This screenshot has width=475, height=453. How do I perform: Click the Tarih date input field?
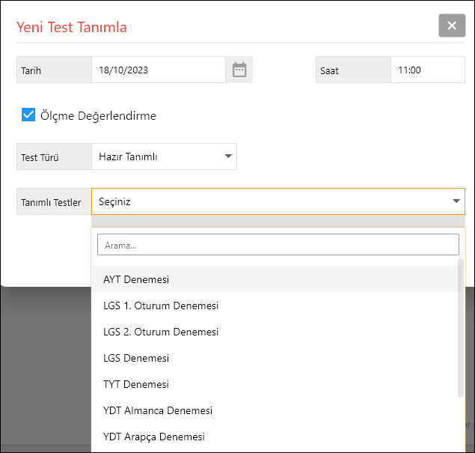tap(158, 70)
